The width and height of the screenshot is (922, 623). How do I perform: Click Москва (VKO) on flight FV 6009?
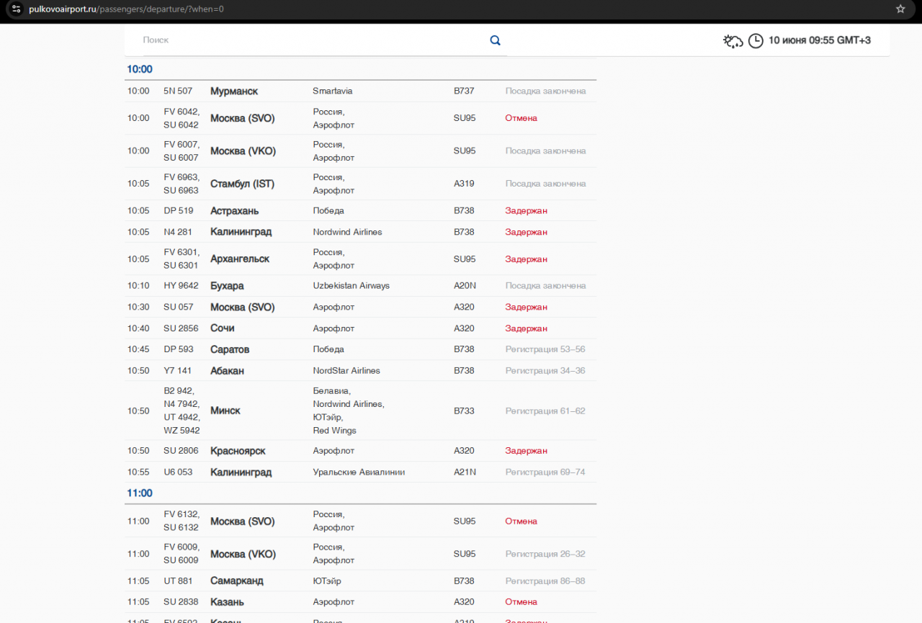point(243,555)
